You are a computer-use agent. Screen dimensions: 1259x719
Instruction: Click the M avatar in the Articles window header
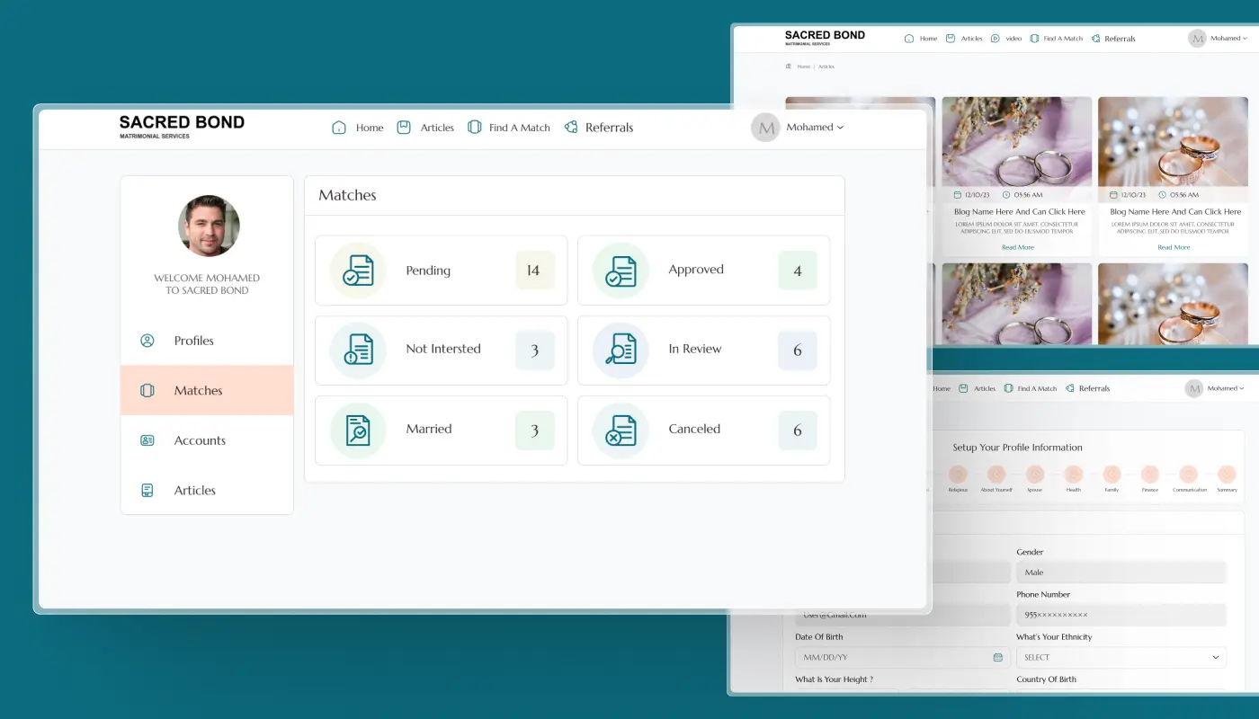pos(1197,39)
